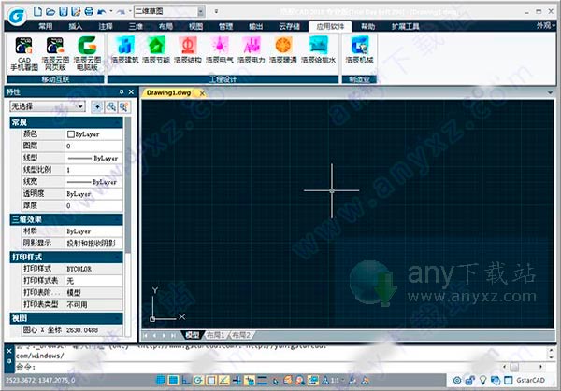Toggle ortho mode in status bar

click(186, 381)
